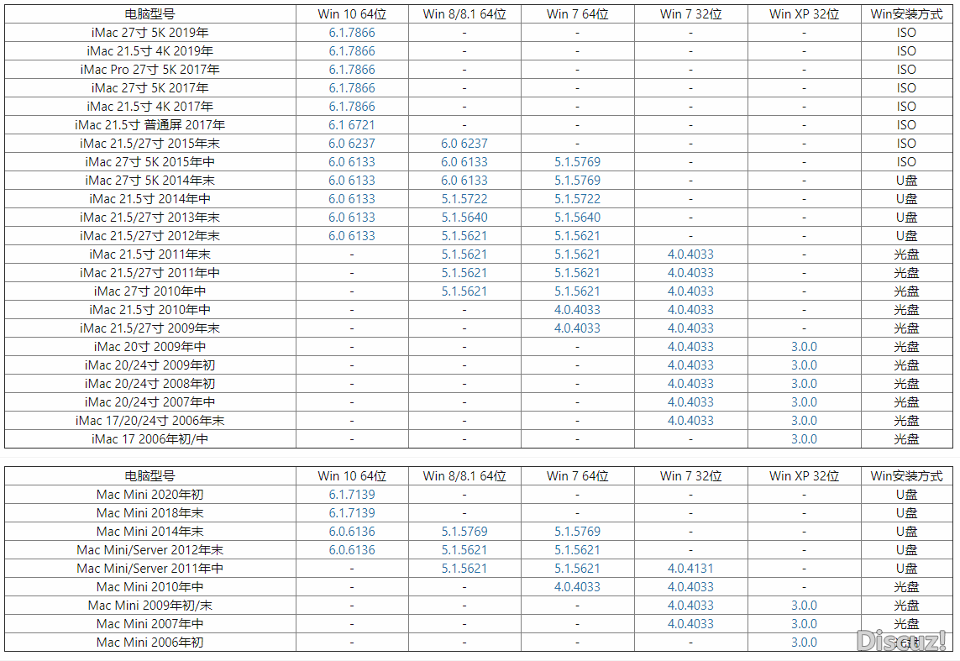
Task: Click 光盘 install method for iMac 21.5寸 2011年末
Action: click(x=907, y=254)
